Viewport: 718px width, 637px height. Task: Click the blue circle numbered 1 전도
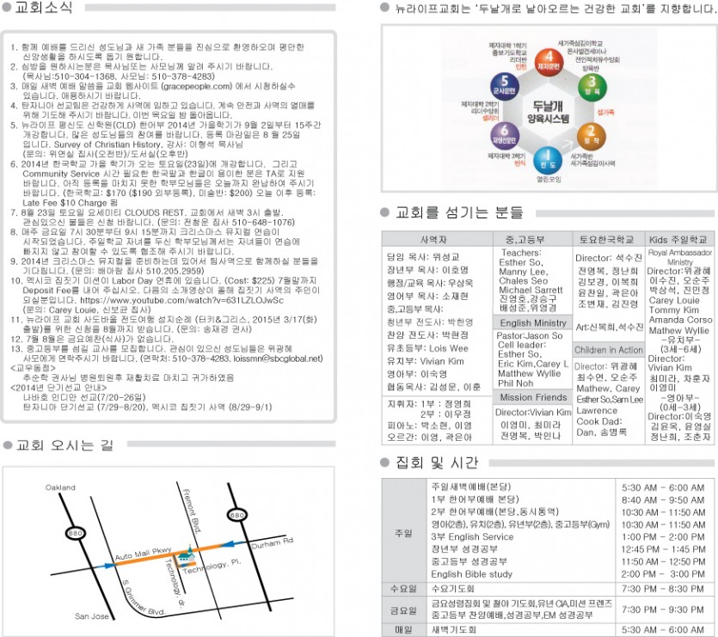(548, 160)
